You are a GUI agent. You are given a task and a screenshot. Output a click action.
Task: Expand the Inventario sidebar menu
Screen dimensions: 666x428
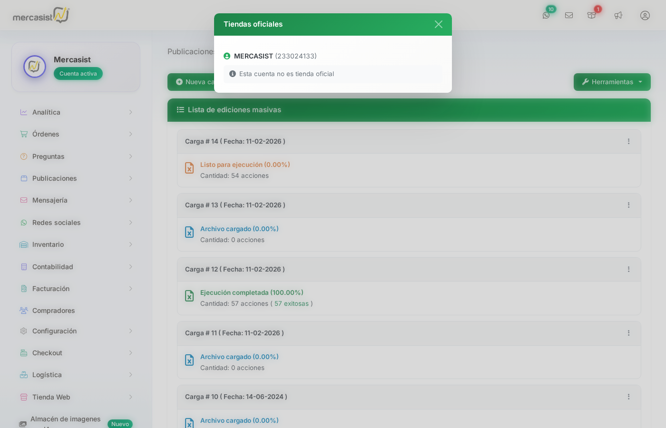click(x=76, y=244)
